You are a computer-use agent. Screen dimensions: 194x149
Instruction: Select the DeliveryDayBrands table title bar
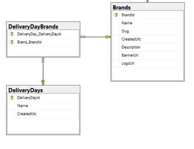click(x=43, y=26)
